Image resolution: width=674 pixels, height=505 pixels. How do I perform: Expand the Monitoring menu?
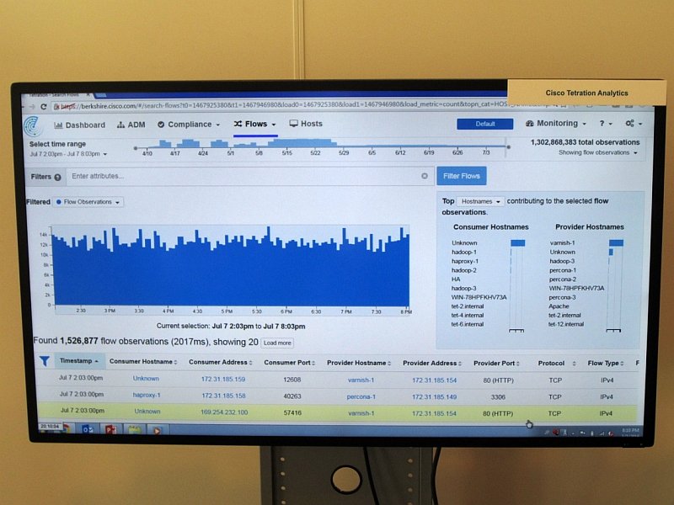point(556,123)
